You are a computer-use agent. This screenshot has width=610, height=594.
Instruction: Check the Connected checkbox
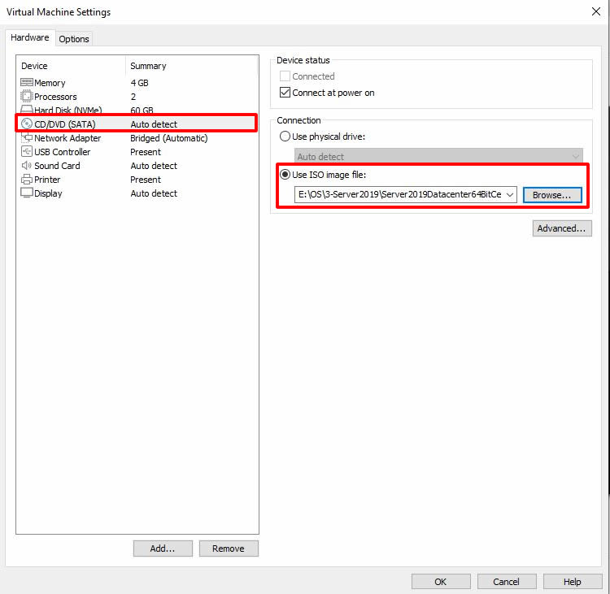click(x=285, y=76)
